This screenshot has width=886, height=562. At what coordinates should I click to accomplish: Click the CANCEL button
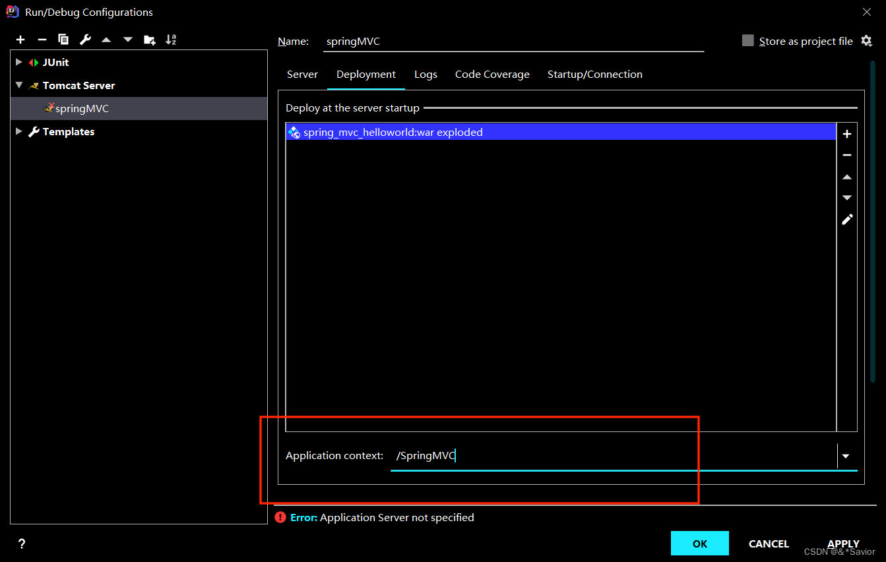(x=769, y=544)
